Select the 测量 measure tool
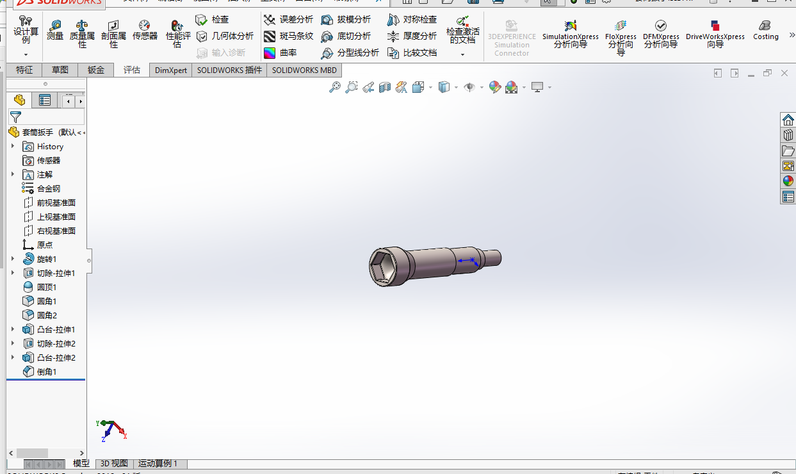 coord(55,30)
